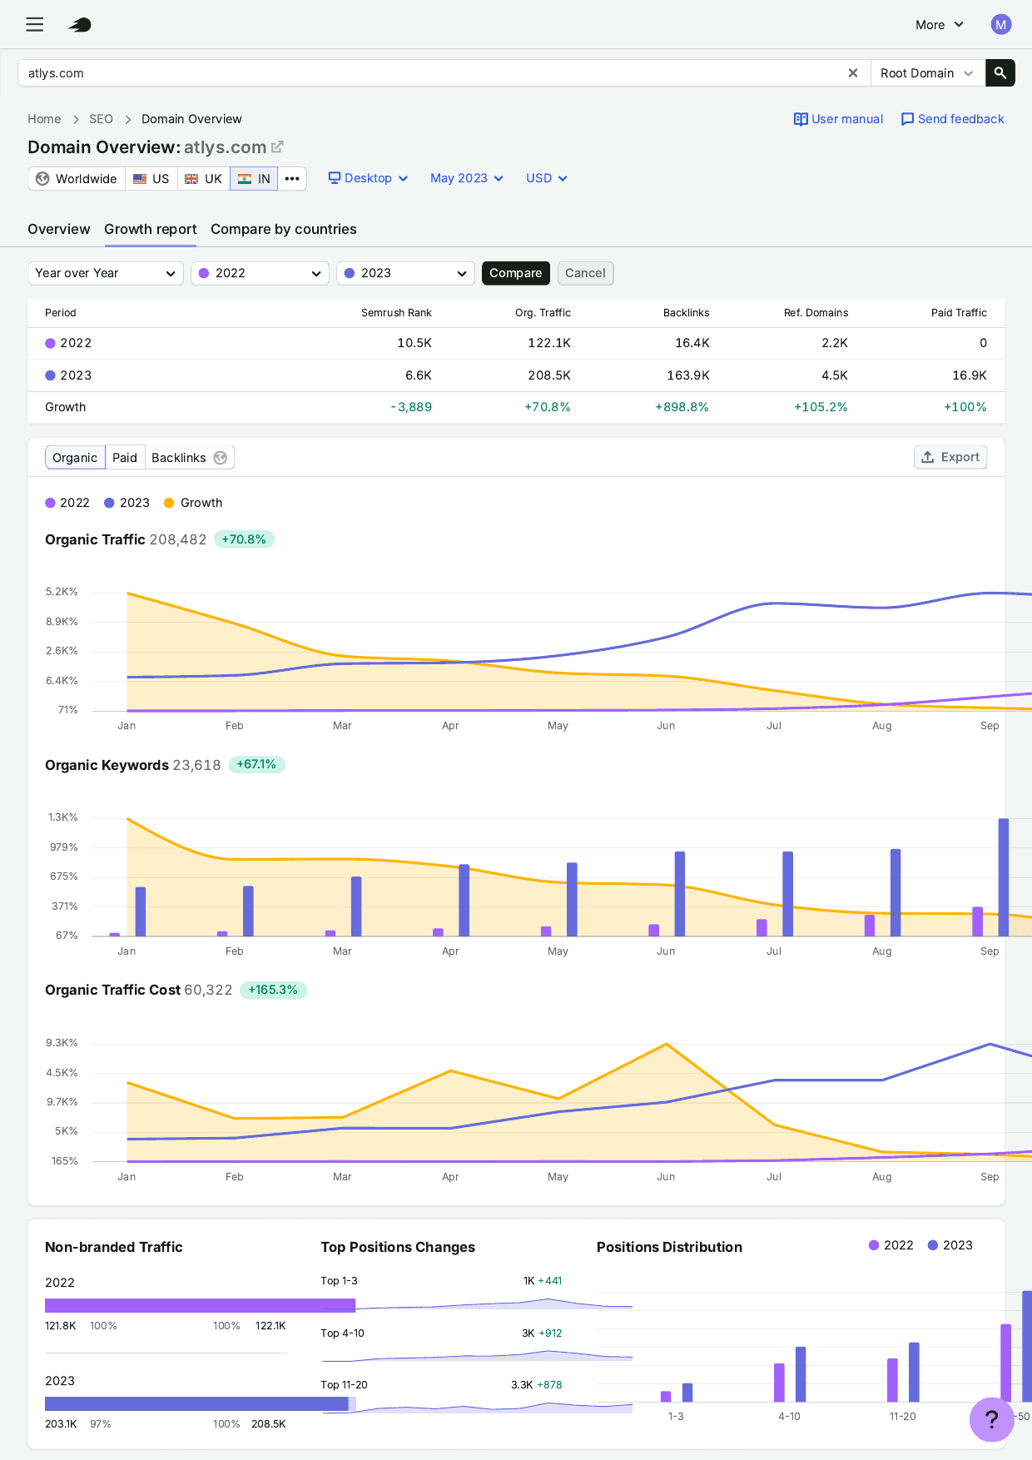The width and height of the screenshot is (1032, 1460).
Task: Click the Send feedback chat icon
Action: [907, 119]
